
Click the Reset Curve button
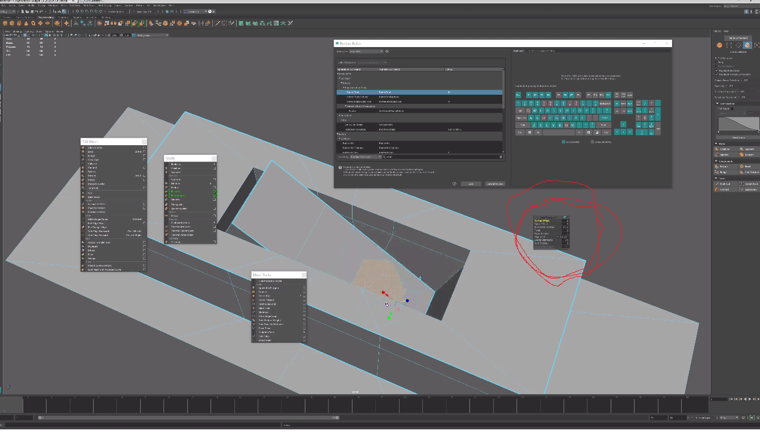point(738,137)
